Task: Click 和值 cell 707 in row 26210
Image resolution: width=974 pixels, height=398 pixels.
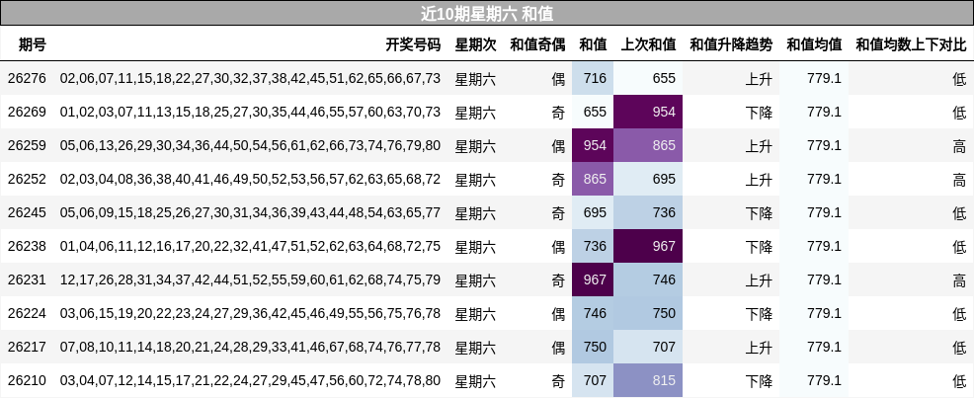Action: click(594, 380)
